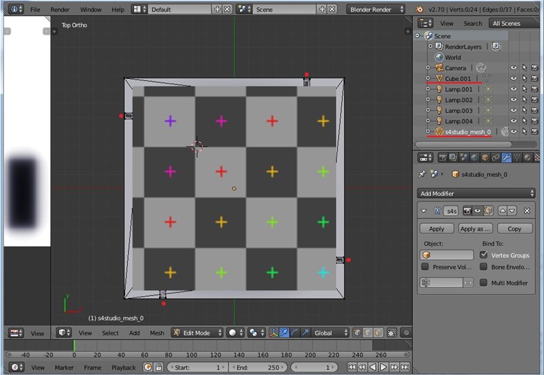Expand the s4studio_mesh_0 outliner entry
This screenshot has height=375, width=544.
click(x=428, y=131)
